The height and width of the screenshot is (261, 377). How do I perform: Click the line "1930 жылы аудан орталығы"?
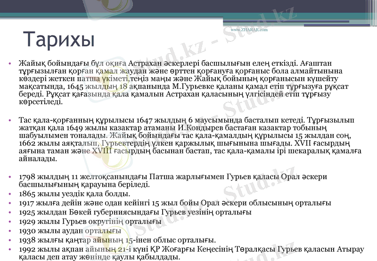pyautogui.click(x=70, y=231)
